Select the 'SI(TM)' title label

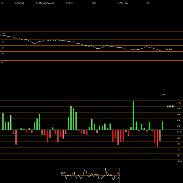coord(70,3)
